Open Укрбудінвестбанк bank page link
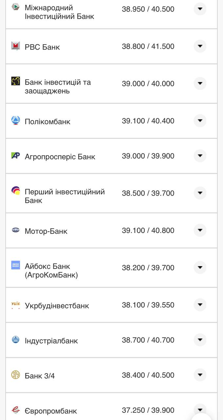This screenshot has height=420, width=223. (57, 305)
